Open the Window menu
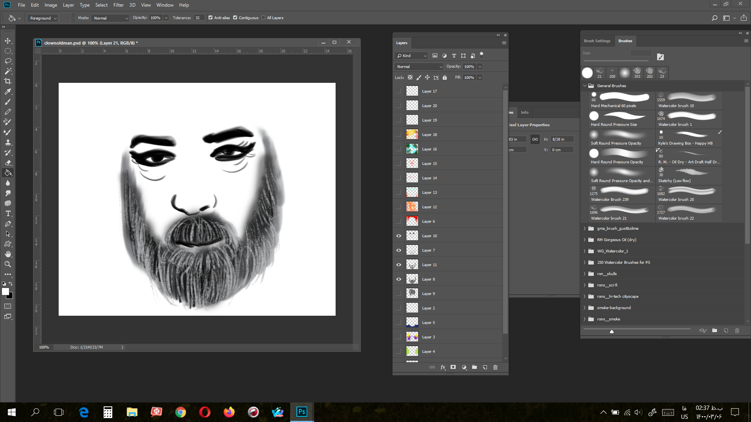Viewport: 751px width, 422px height. point(165,5)
